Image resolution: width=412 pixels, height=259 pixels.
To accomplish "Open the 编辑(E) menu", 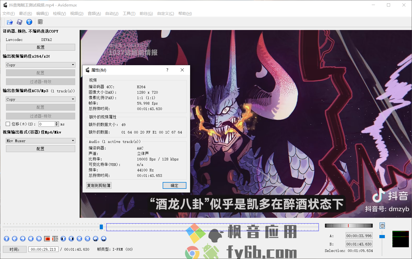I will (x=42, y=13).
